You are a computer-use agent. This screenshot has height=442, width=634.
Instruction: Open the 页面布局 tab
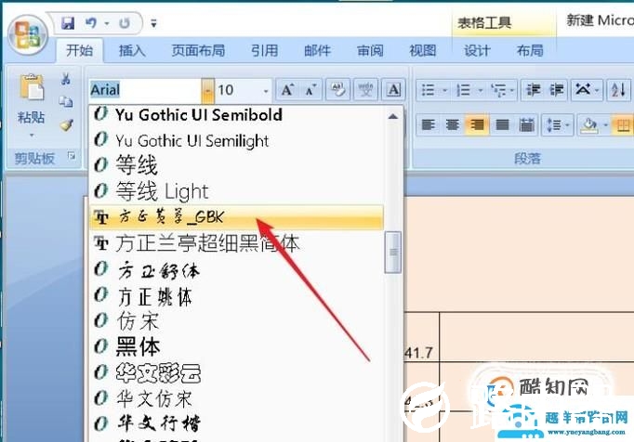pos(198,50)
